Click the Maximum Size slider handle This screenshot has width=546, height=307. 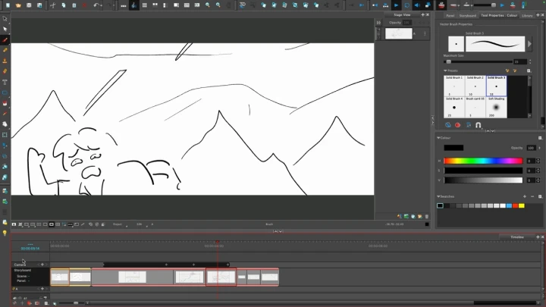[x=448, y=61]
